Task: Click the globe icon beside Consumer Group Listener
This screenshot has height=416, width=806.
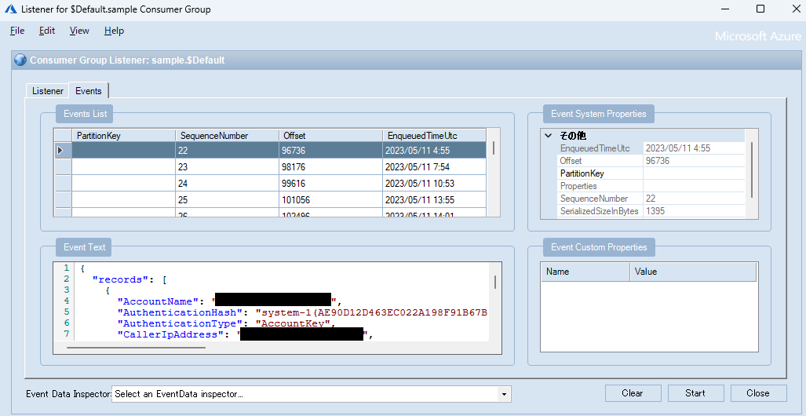Action: (x=20, y=60)
